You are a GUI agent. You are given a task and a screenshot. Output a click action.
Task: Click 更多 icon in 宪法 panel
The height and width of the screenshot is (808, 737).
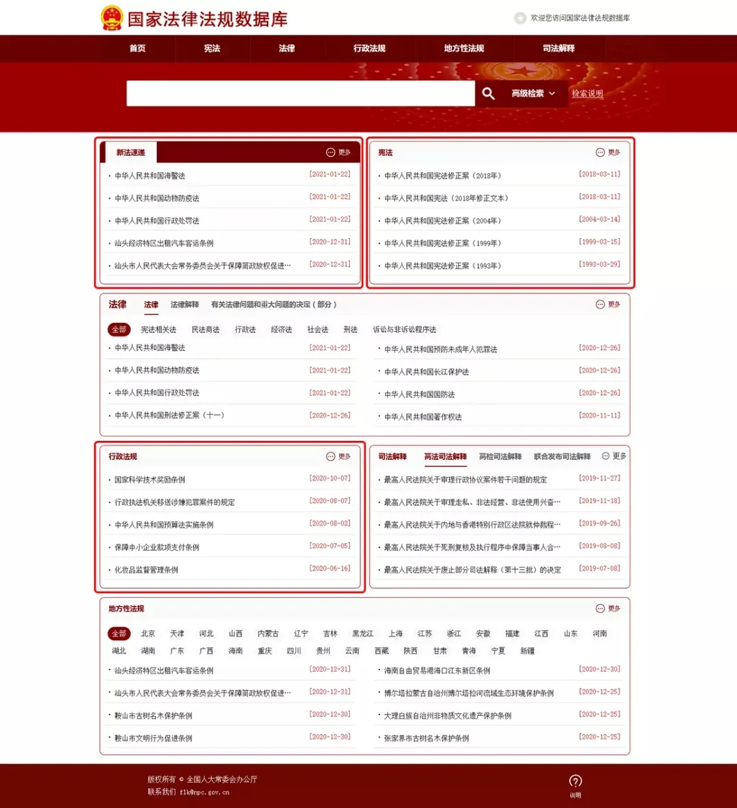tap(600, 153)
